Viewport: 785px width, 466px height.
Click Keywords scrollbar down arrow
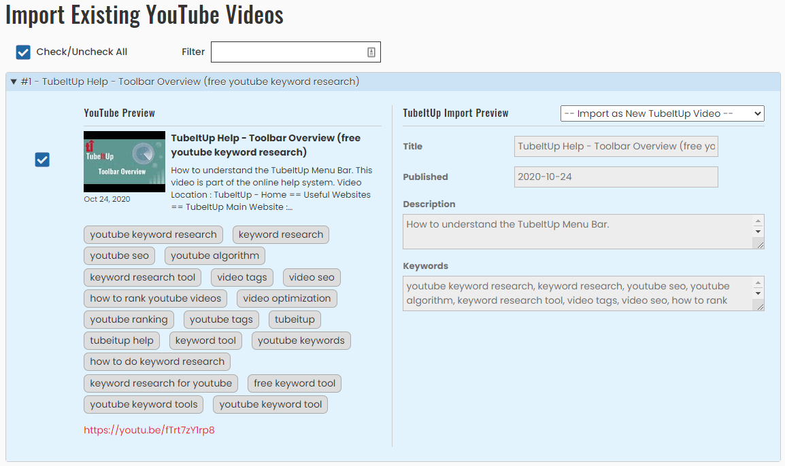[758, 293]
